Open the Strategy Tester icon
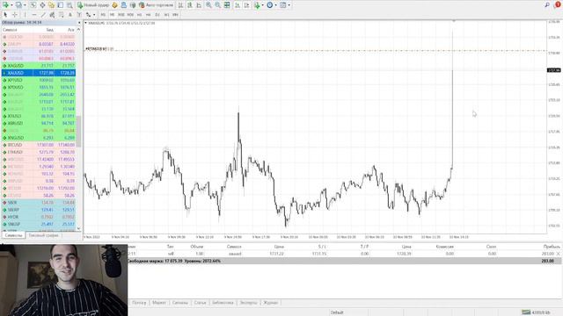 coord(69,5)
